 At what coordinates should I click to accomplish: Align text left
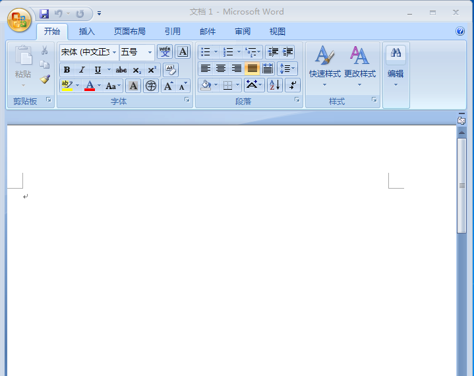[206, 69]
